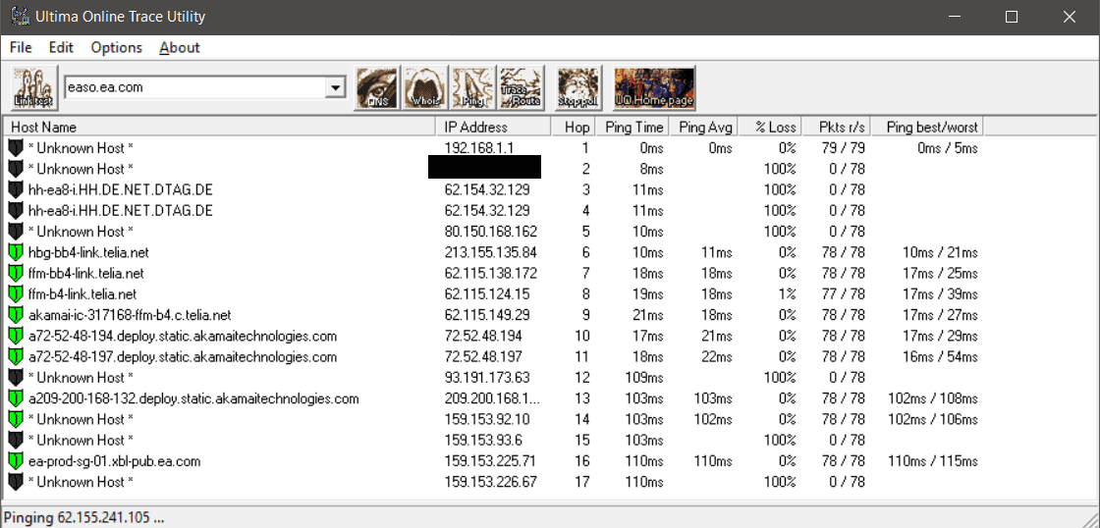Open the About menu
Image resolution: width=1100 pixels, height=528 pixels.
point(180,48)
